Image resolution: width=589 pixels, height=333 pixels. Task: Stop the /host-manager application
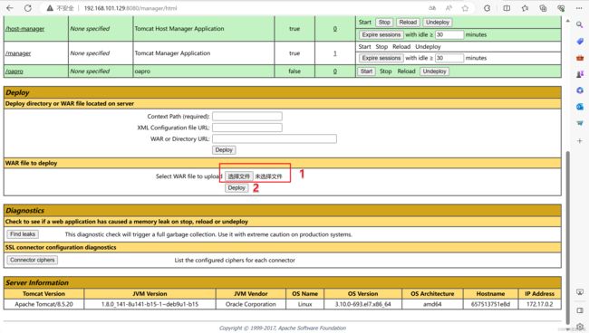point(384,22)
